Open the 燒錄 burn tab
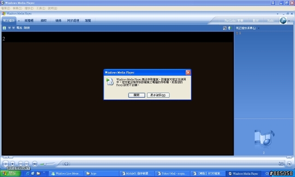Viewport: 295px width, 177px height. pos(59,21)
